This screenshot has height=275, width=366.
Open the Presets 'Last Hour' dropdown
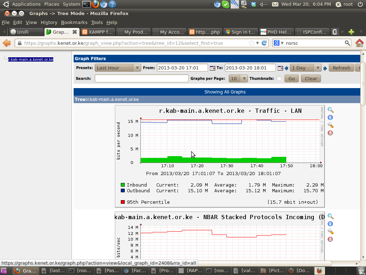click(x=118, y=68)
